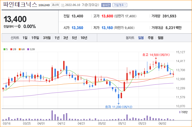Click the 10,870 price axis label

coord(181,106)
